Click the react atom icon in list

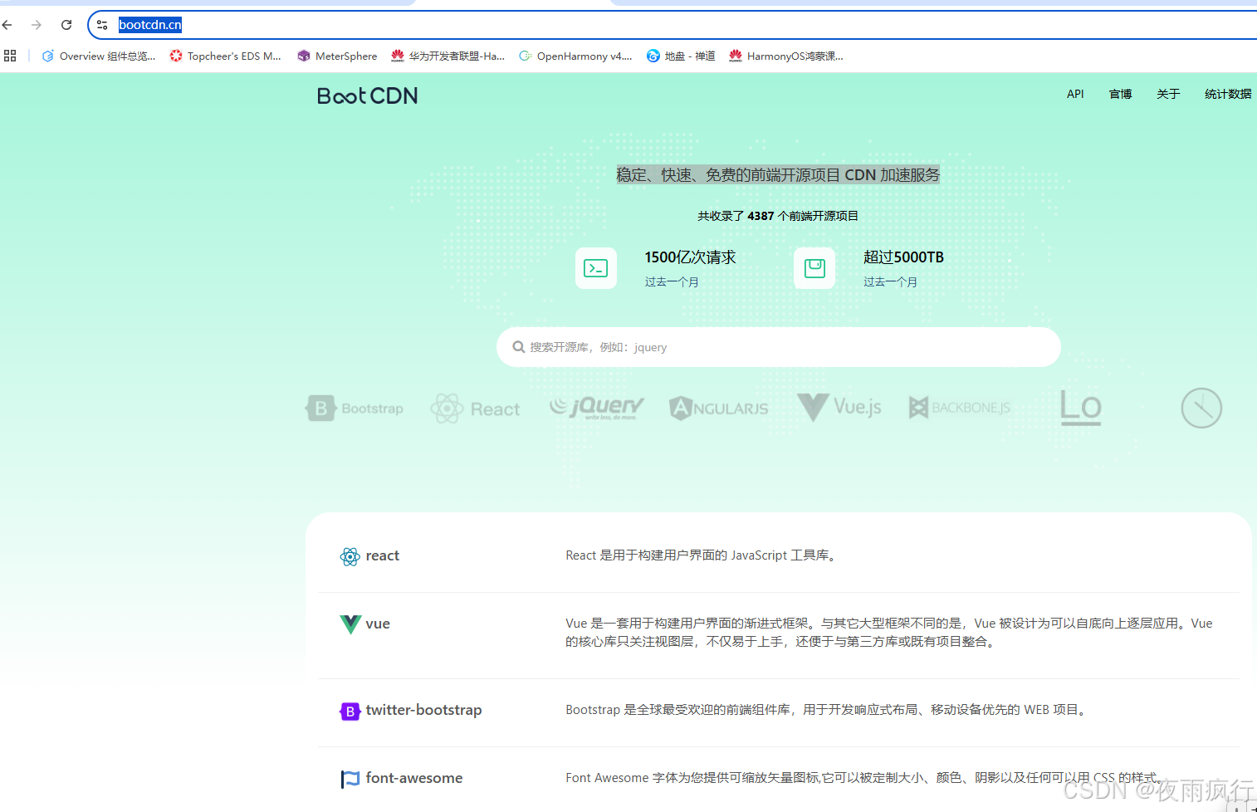pyautogui.click(x=350, y=556)
